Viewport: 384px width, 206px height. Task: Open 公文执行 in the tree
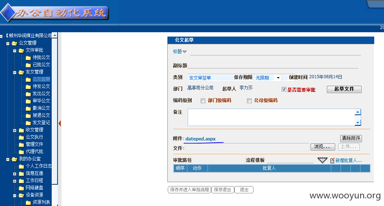34,137
